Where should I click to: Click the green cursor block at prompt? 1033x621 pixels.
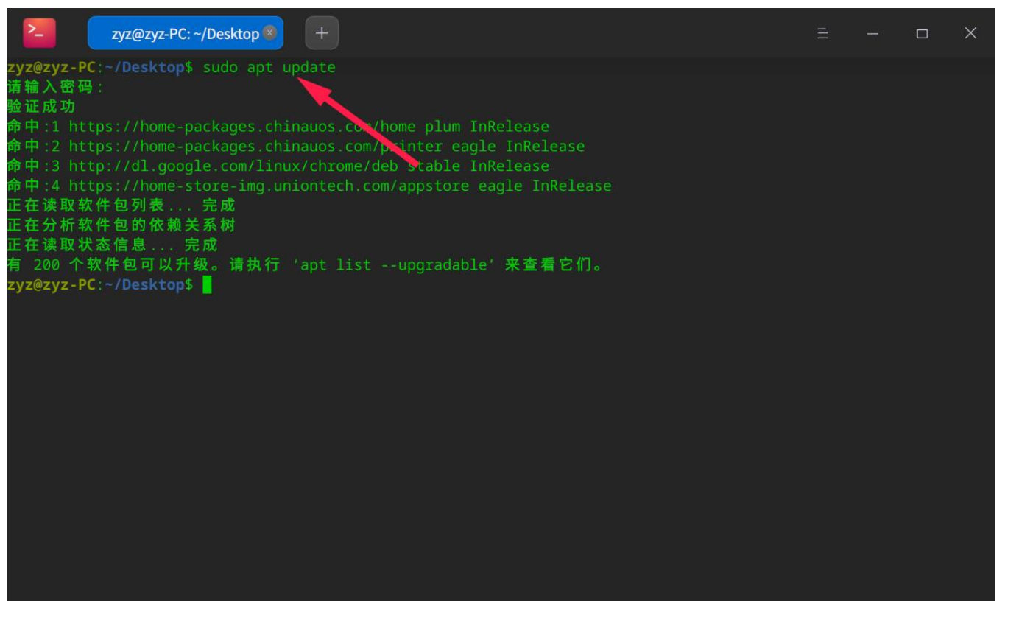208,285
